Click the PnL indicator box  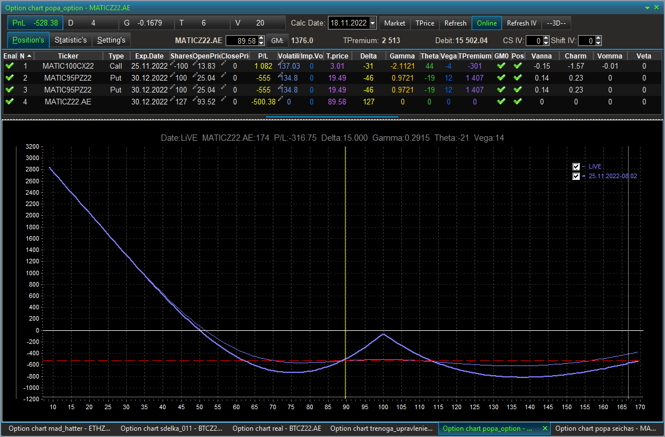(35, 23)
